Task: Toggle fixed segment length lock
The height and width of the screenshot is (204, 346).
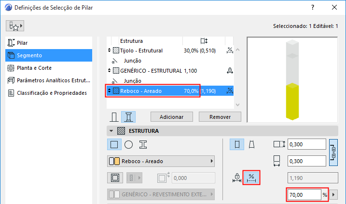Action: tap(236, 178)
